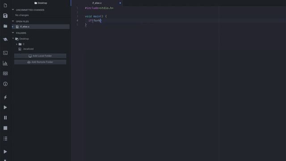Click play icon directly below lightning bolt
Screen dimensions: 286x161
point(5,107)
